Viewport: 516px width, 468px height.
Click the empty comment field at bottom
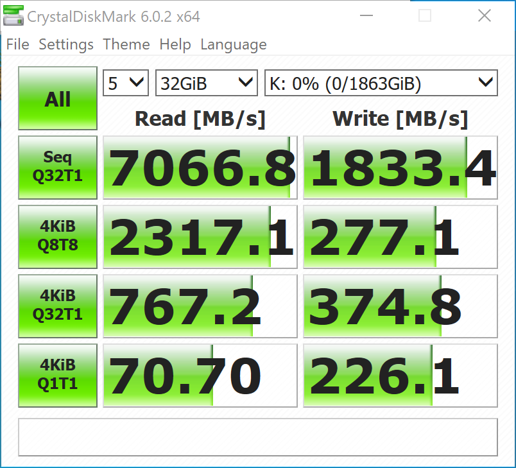tap(258, 437)
